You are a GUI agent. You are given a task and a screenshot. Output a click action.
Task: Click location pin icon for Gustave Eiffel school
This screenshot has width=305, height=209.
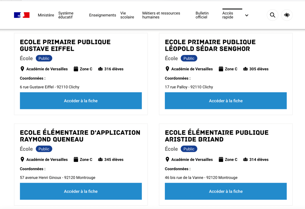[x=22, y=69]
